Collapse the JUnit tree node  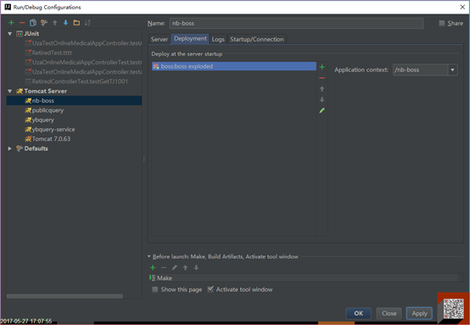(x=10, y=34)
